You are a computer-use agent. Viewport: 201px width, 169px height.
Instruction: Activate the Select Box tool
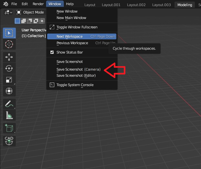[9, 33]
